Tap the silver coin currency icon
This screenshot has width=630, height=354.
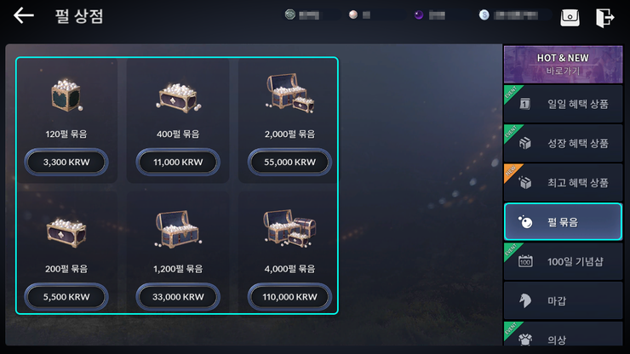(x=484, y=14)
